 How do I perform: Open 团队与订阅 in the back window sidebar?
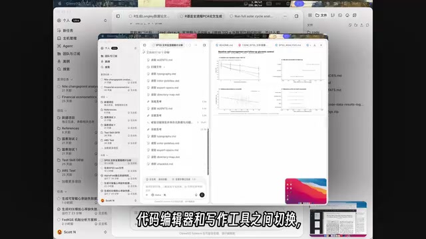69,54
